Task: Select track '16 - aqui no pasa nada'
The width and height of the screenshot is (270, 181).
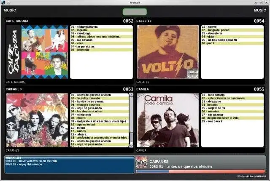Action: click(x=100, y=144)
